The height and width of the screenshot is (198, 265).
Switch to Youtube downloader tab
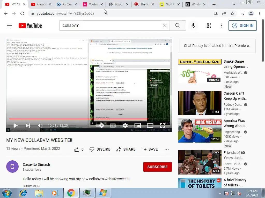pos(93,4)
